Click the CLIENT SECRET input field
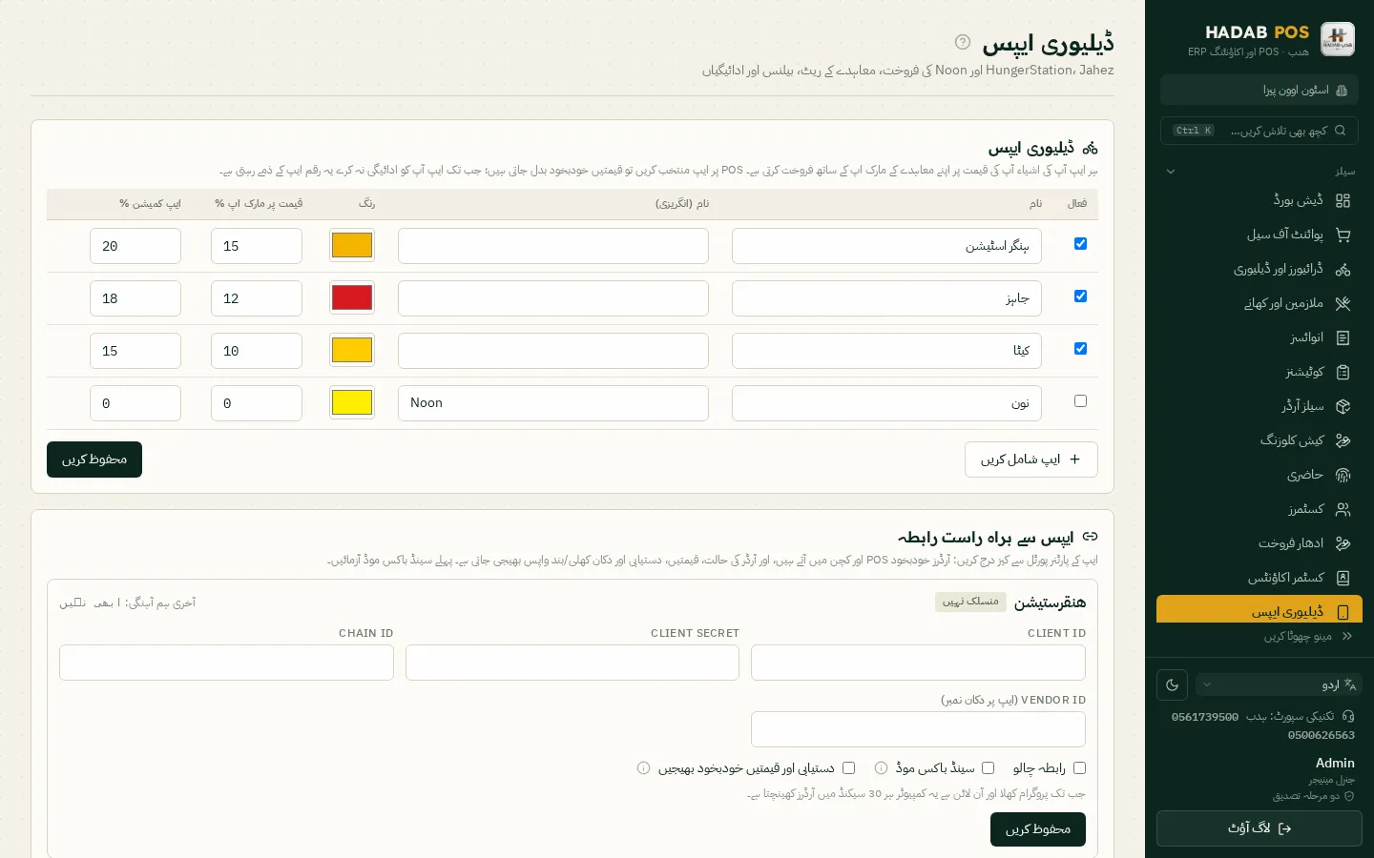The width and height of the screenshot is (1374, 858). [572, 663]
